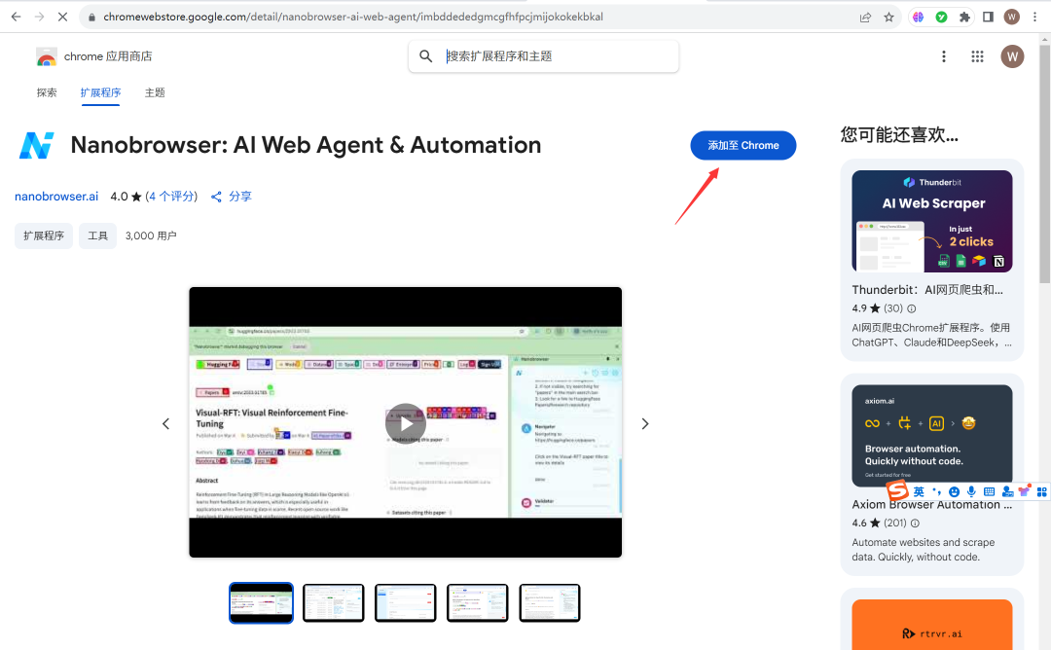This screenshot has height=650, width=1051.
Task: Start Sogou voice input with microphone icon
Action: coord(970,491)
